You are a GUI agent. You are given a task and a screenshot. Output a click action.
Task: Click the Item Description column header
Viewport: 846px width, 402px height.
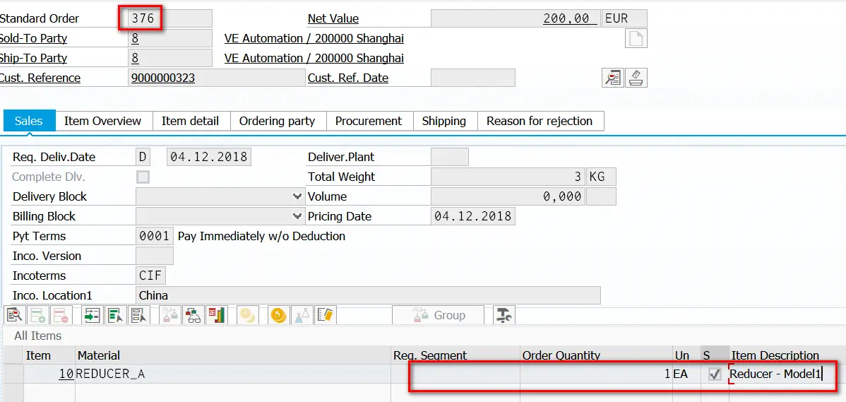click(787, 355)
